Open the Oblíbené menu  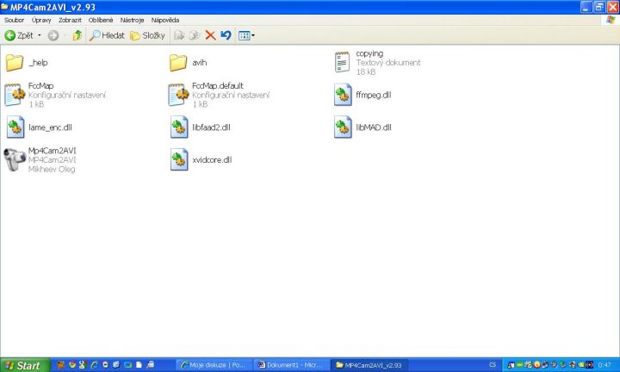[x=101, y=20]
